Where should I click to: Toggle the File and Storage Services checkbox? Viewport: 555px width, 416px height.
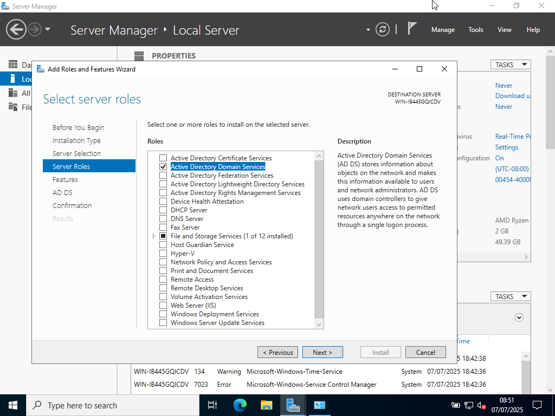[x=163, y=236]
